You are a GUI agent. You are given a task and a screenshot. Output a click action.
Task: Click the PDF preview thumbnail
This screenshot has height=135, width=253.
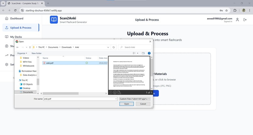(x=129, y=73)
